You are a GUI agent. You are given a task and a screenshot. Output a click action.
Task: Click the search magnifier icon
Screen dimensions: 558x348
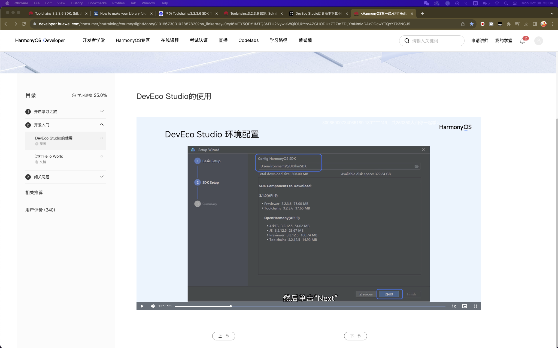tap(407, 41)
